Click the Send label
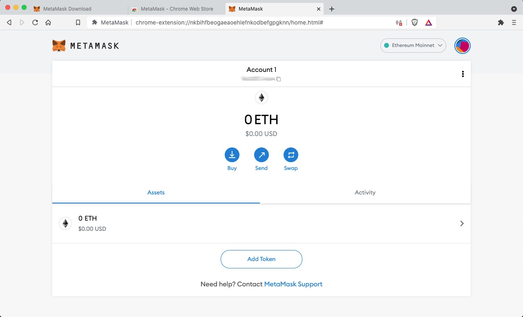 [x=261, y=168]
